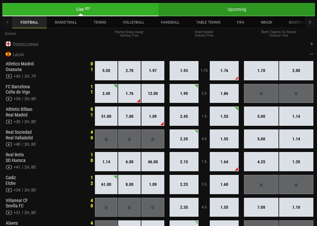
Task: Click the lock icon on Real Sociedad's home win odds
Action: tap(106, 139)
